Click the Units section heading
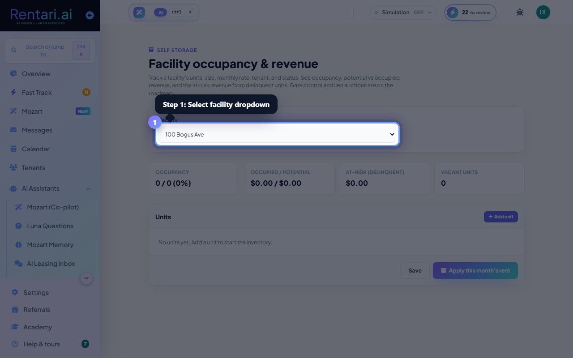 163,217
